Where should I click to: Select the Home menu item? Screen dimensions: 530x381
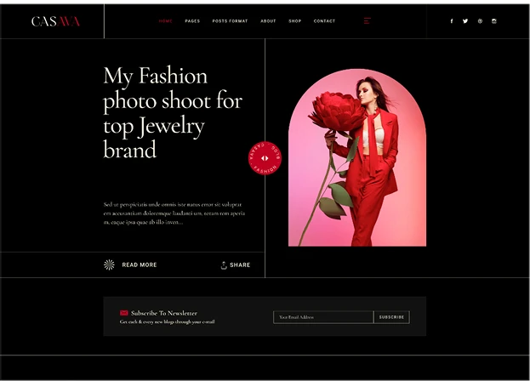click(166, 21)
